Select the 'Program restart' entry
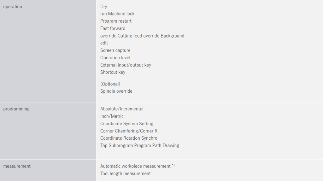Viewport: 323px width, 181px height. click(116, 21)
